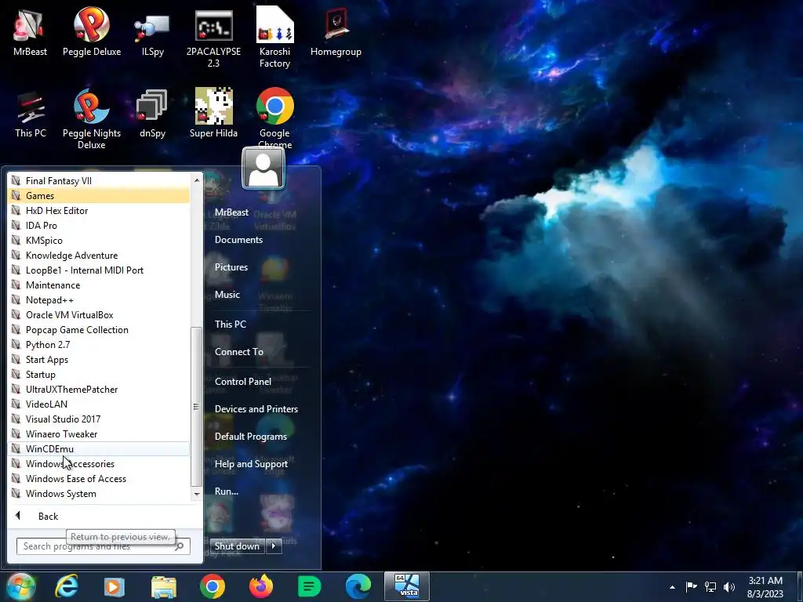Viewport: 803px width, 602px height.
Task: Open the MrBeast user folder link
Action: [231, 212]
